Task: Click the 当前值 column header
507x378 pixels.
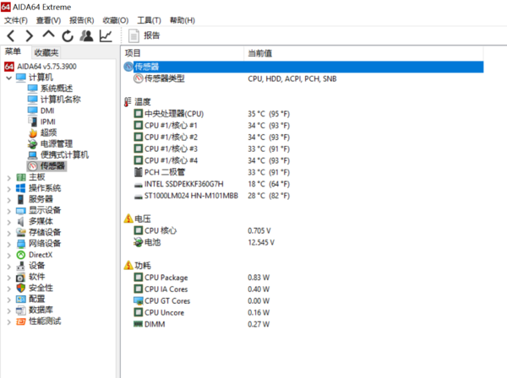Action: (x=363, y=53)
